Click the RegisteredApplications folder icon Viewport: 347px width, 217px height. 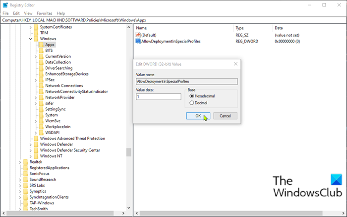26,168
